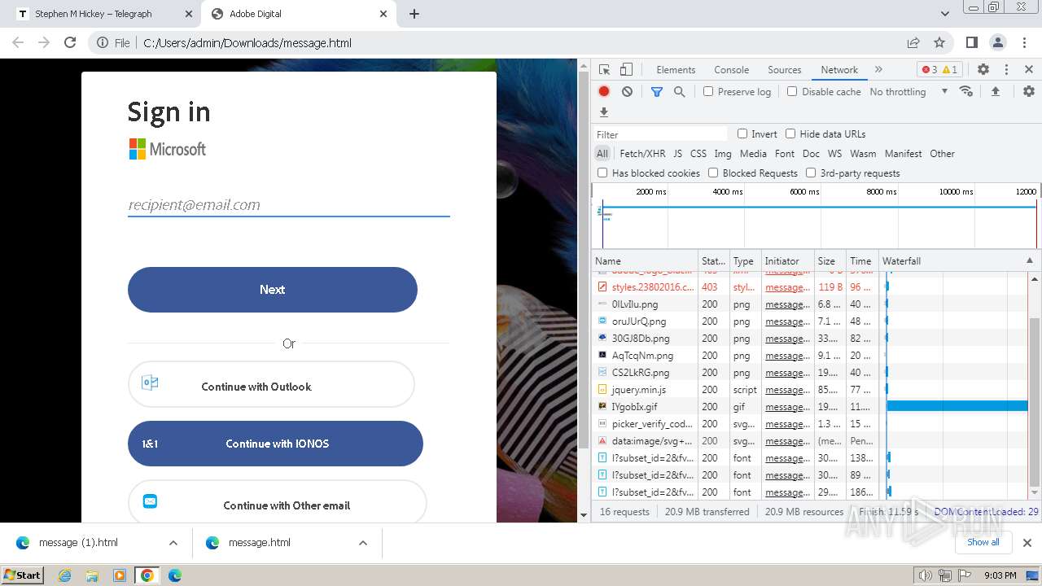Click the volume tray icon
Image resolution: width=1042 pixels, height=586 pixels.
click(925, 575)
